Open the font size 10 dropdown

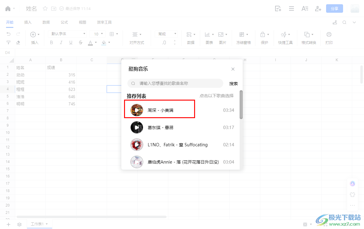[x=97, y=34]
